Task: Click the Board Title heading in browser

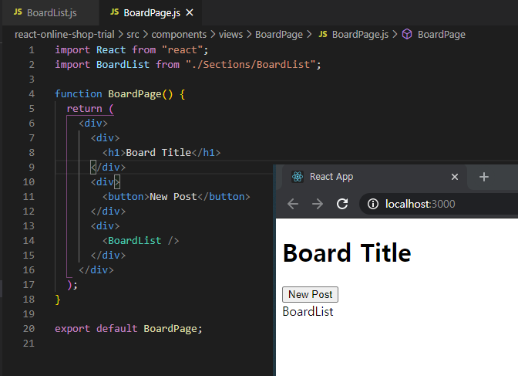Action: 347,253
